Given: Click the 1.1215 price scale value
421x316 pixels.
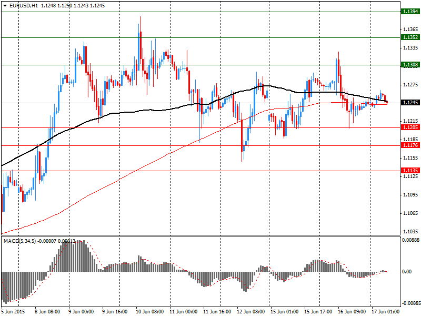Looking at the screenshot, I should [410, 121].
